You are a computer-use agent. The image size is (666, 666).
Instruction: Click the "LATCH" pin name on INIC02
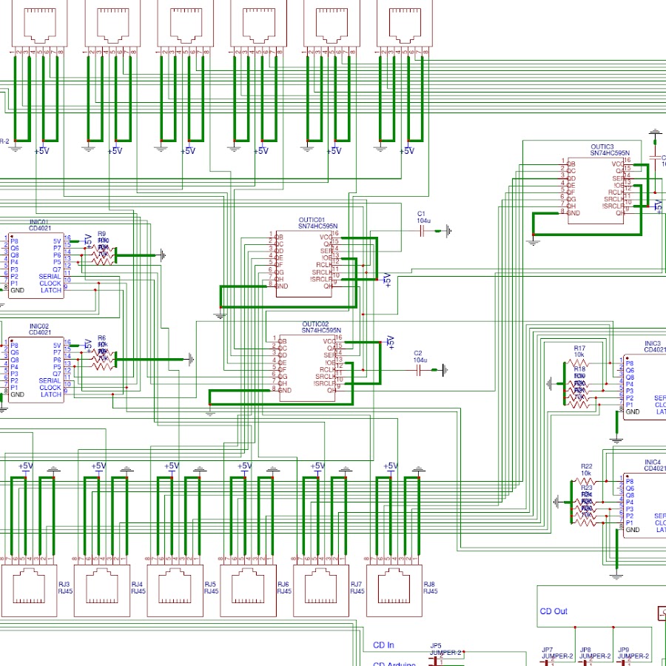(x=51, y=394)
